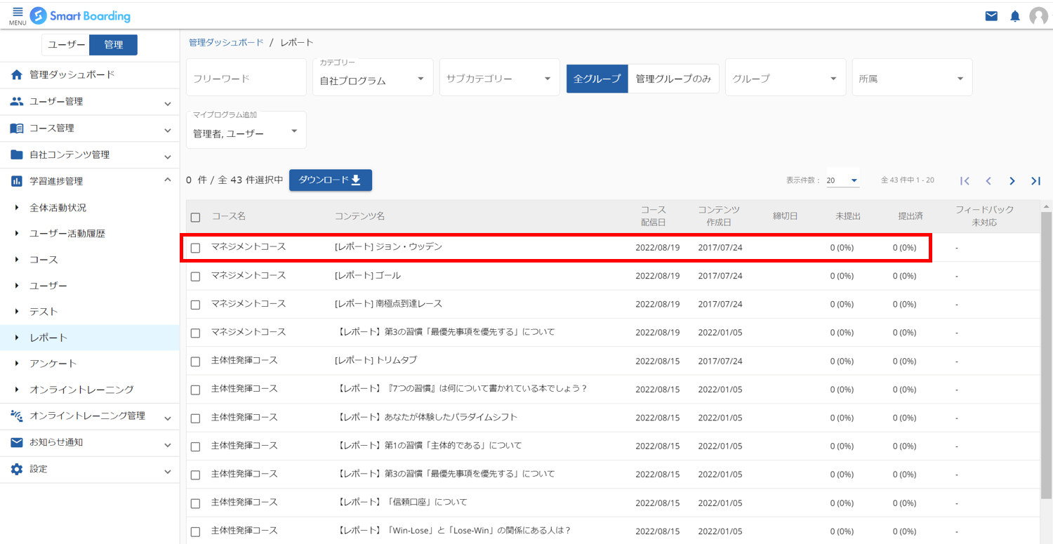This screenshot has width=1053, height=544.
Task: Sort by the 締切日 column header
Action: 786,216
